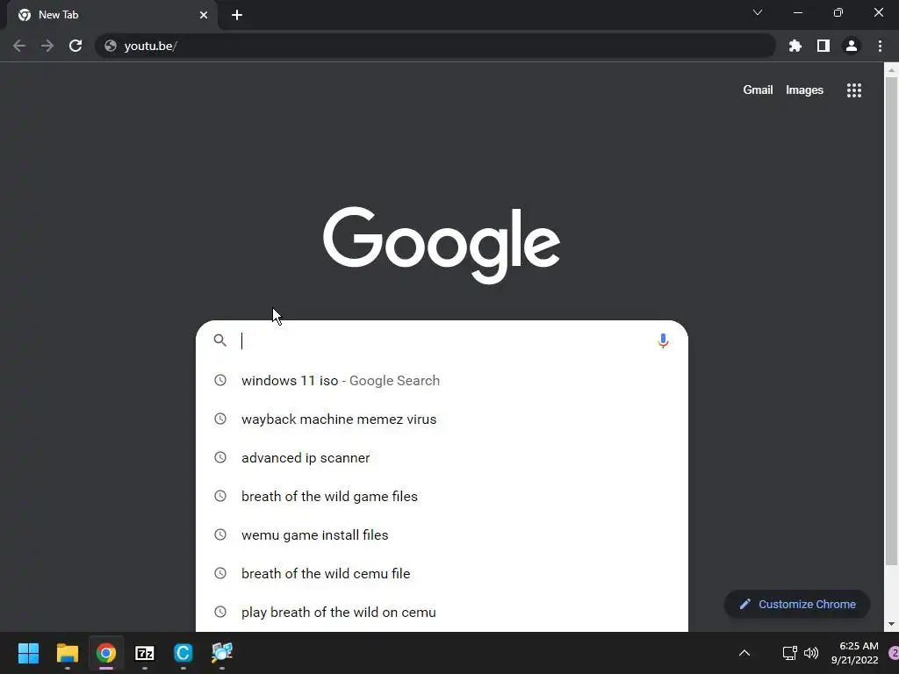Open the network scanner taskbar app
The width and height of the screenshot is (899, 674).
pyautogui.click(x=222, y=653)
